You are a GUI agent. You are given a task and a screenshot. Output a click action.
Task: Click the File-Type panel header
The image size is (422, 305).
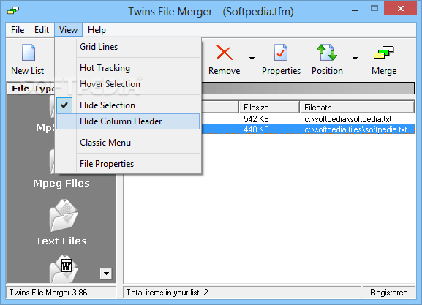click(31, 89)
